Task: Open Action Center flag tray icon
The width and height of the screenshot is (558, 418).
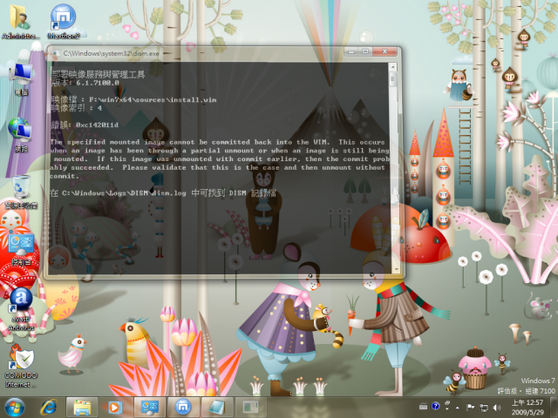Action: 470,408
